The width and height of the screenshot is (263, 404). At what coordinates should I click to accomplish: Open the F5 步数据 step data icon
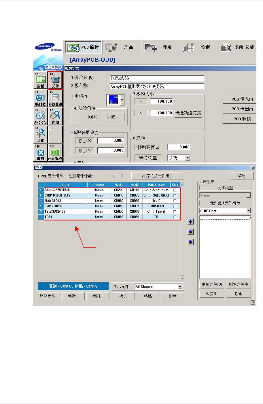pos(55,98)
